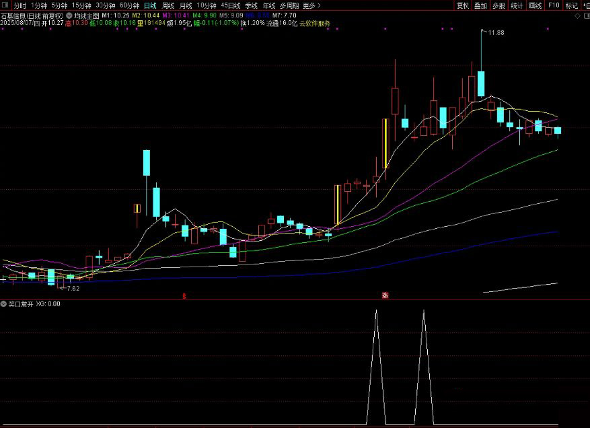Click the 标记 mark button
The image size is (590, 428).
coord(571,5)
